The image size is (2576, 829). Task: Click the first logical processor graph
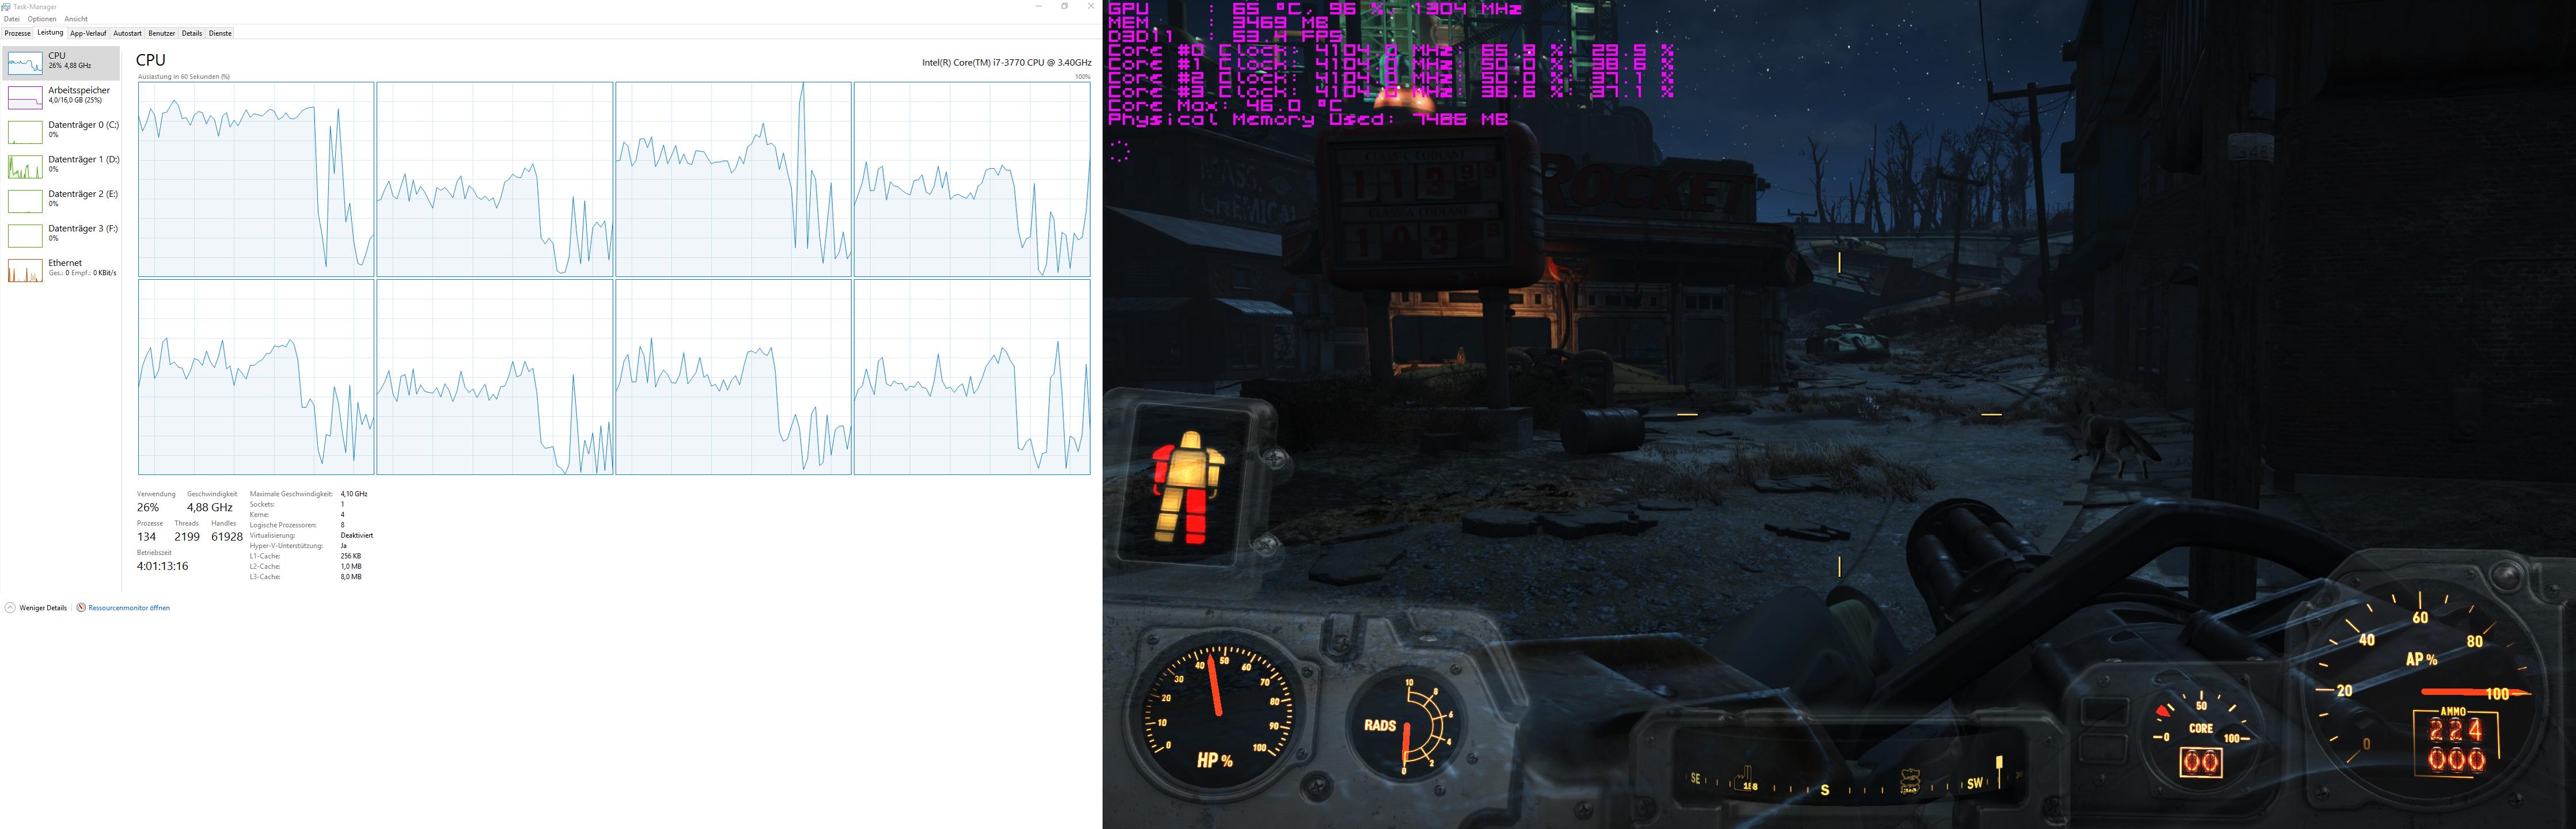[256, 179]
